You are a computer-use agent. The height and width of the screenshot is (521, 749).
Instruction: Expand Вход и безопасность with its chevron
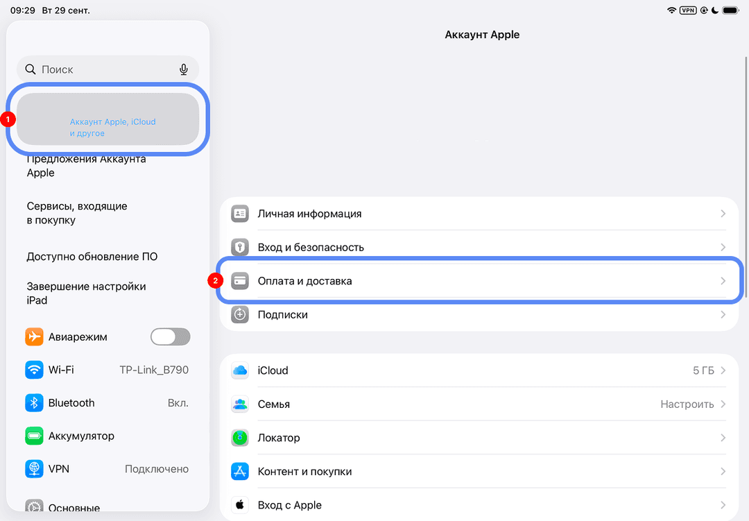[723, 247]
